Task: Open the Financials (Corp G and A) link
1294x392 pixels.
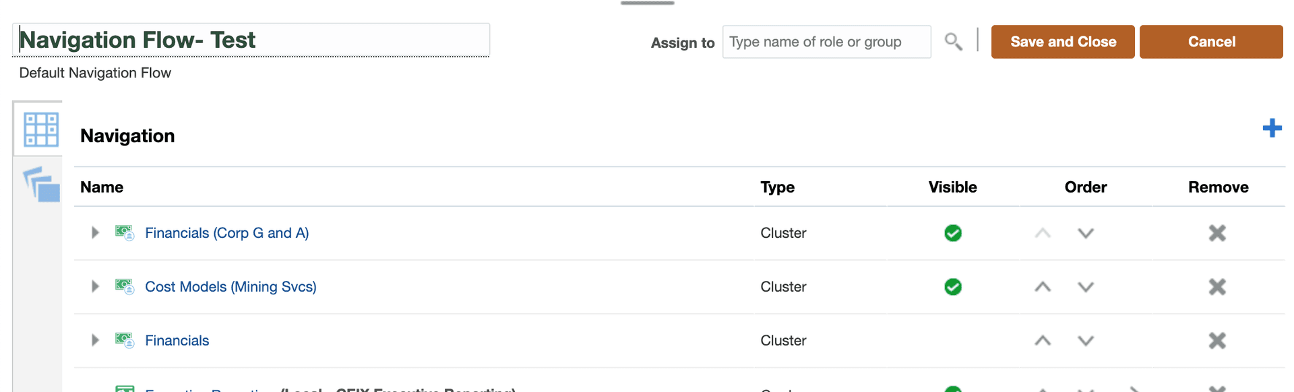Action: 227,232
